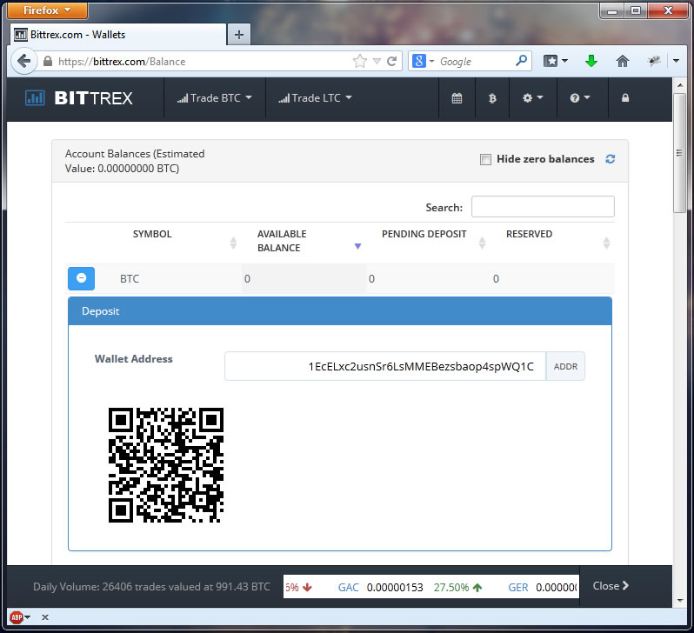Image resolution: width=694 pixels, height=633 pixels.
Task: Click the Deposit panel header
Action: point(340,311)
